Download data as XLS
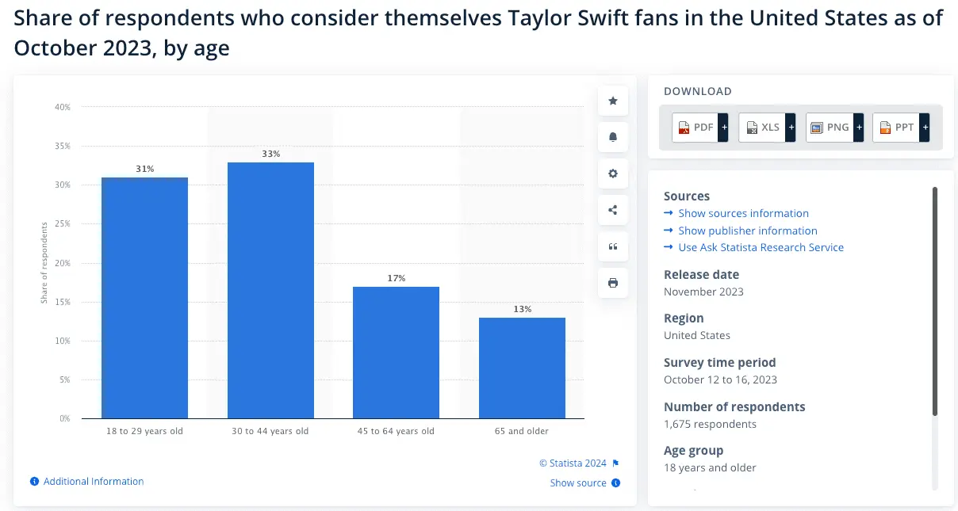The width and height of the screenshot is (958, 511). 761,128
